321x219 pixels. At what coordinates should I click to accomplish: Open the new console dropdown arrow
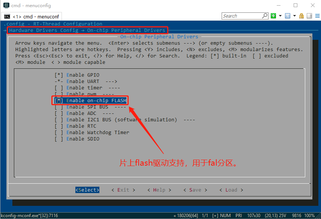click(280, 16)
